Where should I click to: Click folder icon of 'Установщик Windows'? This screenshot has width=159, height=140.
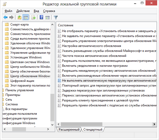[7, 57]
